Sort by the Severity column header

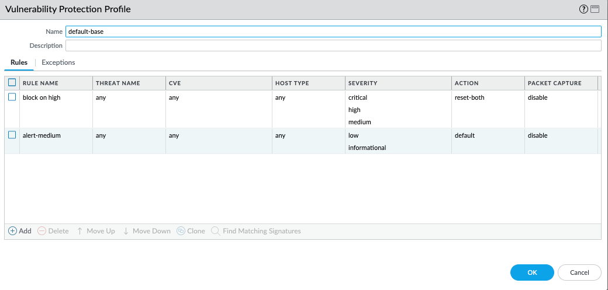coord(362,83)
